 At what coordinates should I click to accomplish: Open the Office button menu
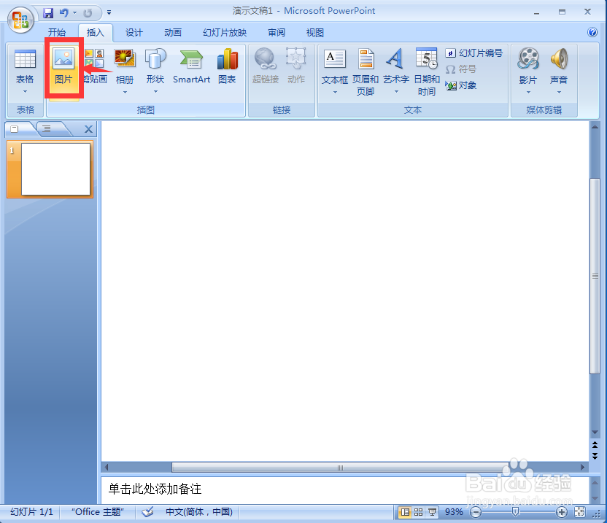pyautogui.click(x=20, y=20)
